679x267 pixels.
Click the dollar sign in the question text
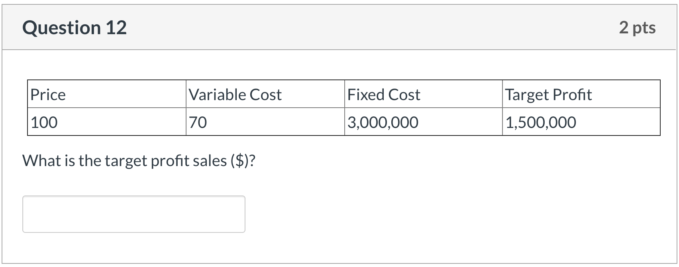point(240,161)
